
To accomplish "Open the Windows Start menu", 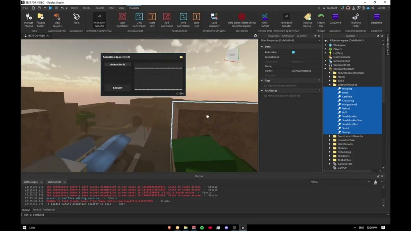I will click(x=24, y=228).
